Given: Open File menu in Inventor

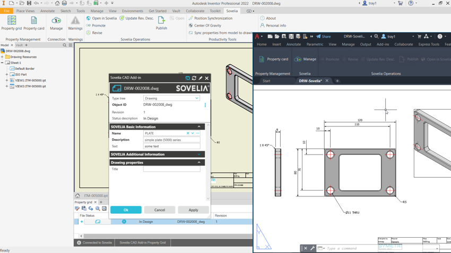Looking at the screenshot, I should coord(6,11).
